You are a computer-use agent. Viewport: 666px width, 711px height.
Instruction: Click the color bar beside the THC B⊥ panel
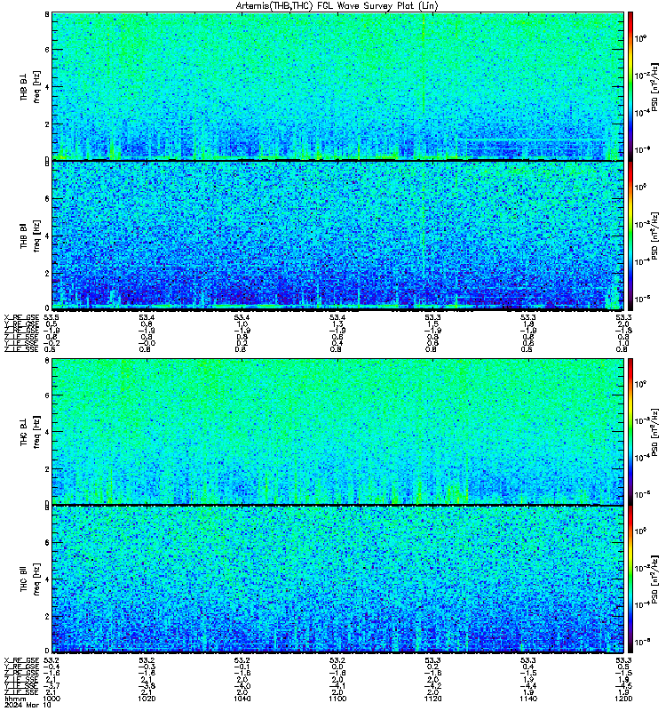[630, 431]
